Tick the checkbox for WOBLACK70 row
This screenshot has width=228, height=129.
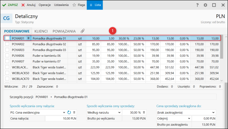pyautogui.click(x=7, y=79)
